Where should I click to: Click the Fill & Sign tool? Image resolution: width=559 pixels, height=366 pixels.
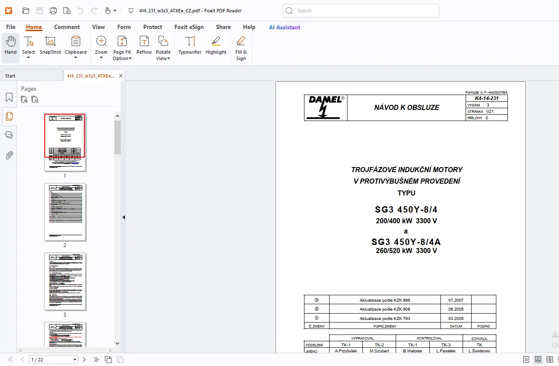click(x=241, y=48)
